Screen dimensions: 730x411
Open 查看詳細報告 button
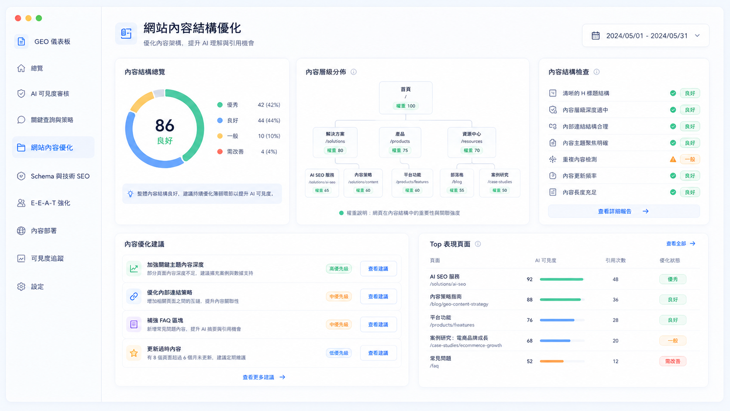[624, 211]
